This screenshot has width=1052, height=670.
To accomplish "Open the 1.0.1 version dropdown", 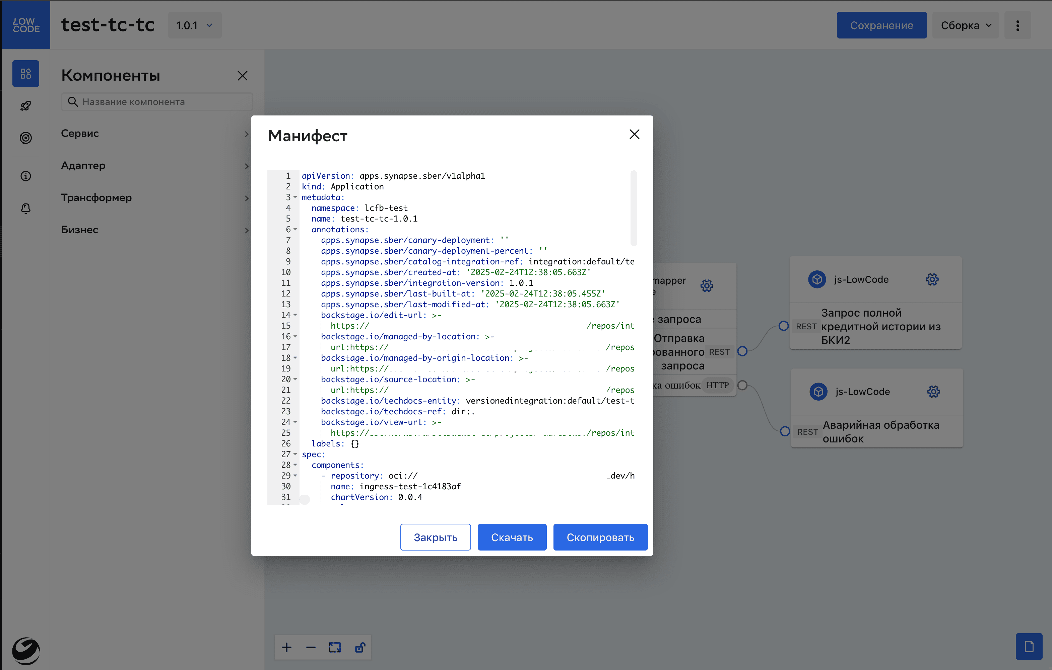I will pyautogui.click(x=194, y=25).
